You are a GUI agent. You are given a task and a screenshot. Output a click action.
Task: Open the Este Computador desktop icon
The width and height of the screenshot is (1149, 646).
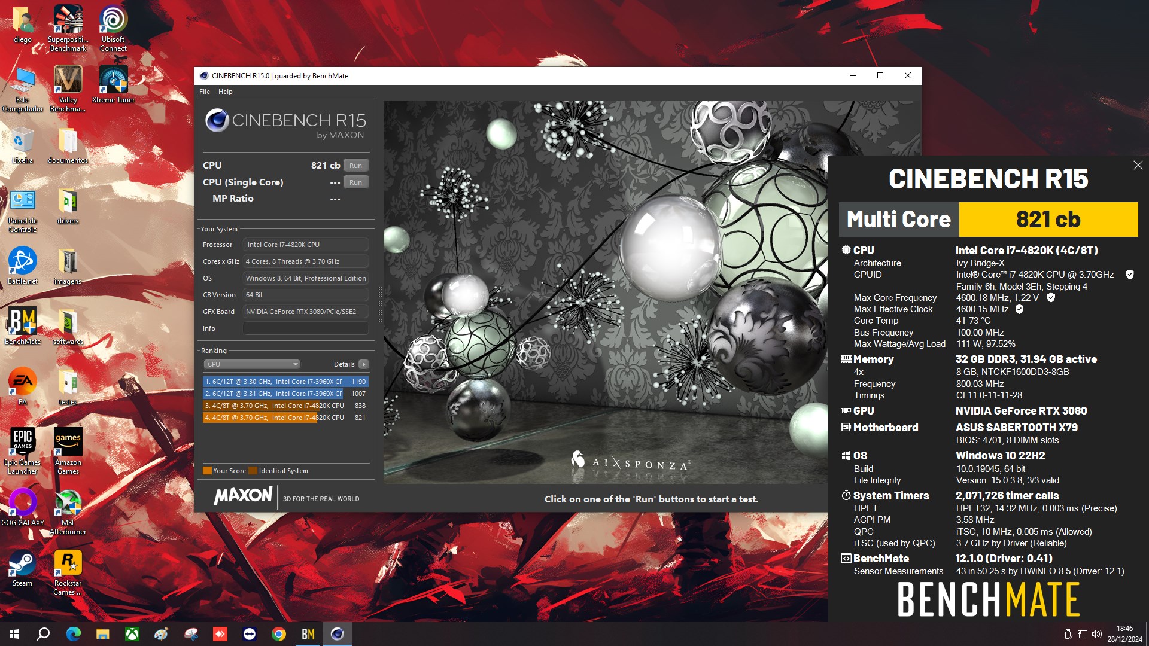click(23, 89)
